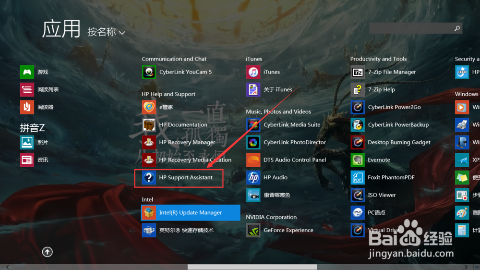The image size is (480, 270).
Task: Open CyberLink PowerBackup icon
Action: coord(358,125)
